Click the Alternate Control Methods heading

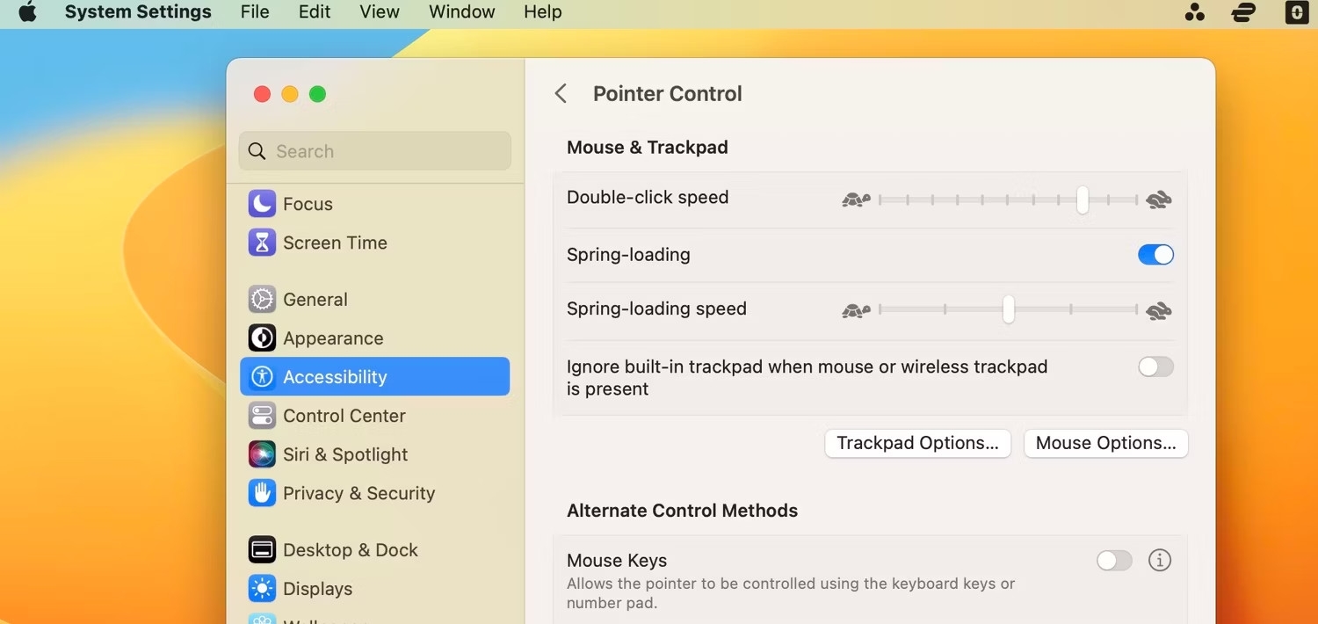click(682, 511)
